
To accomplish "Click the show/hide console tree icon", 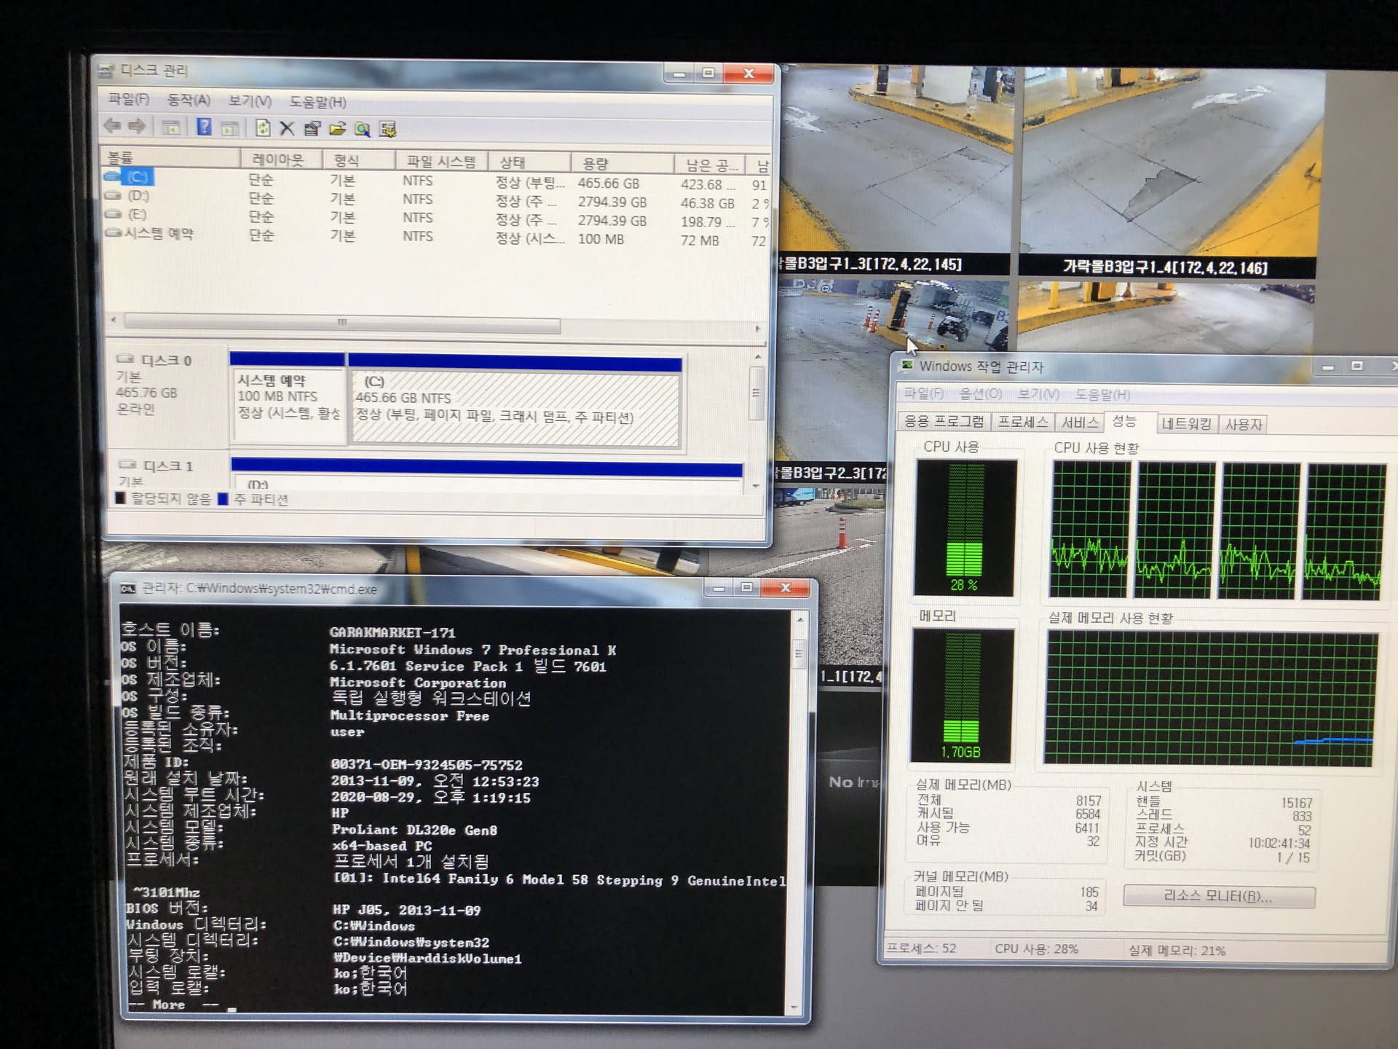I will (x=171, y=127).
